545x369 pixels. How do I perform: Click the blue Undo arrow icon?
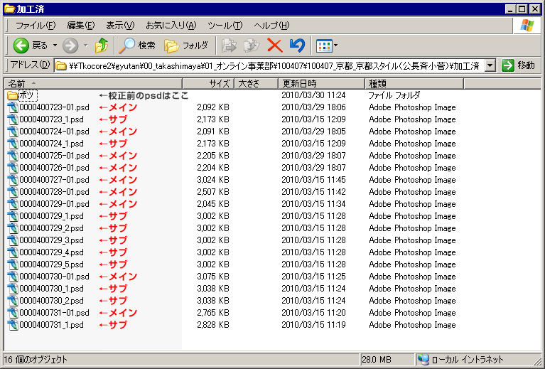297,46
